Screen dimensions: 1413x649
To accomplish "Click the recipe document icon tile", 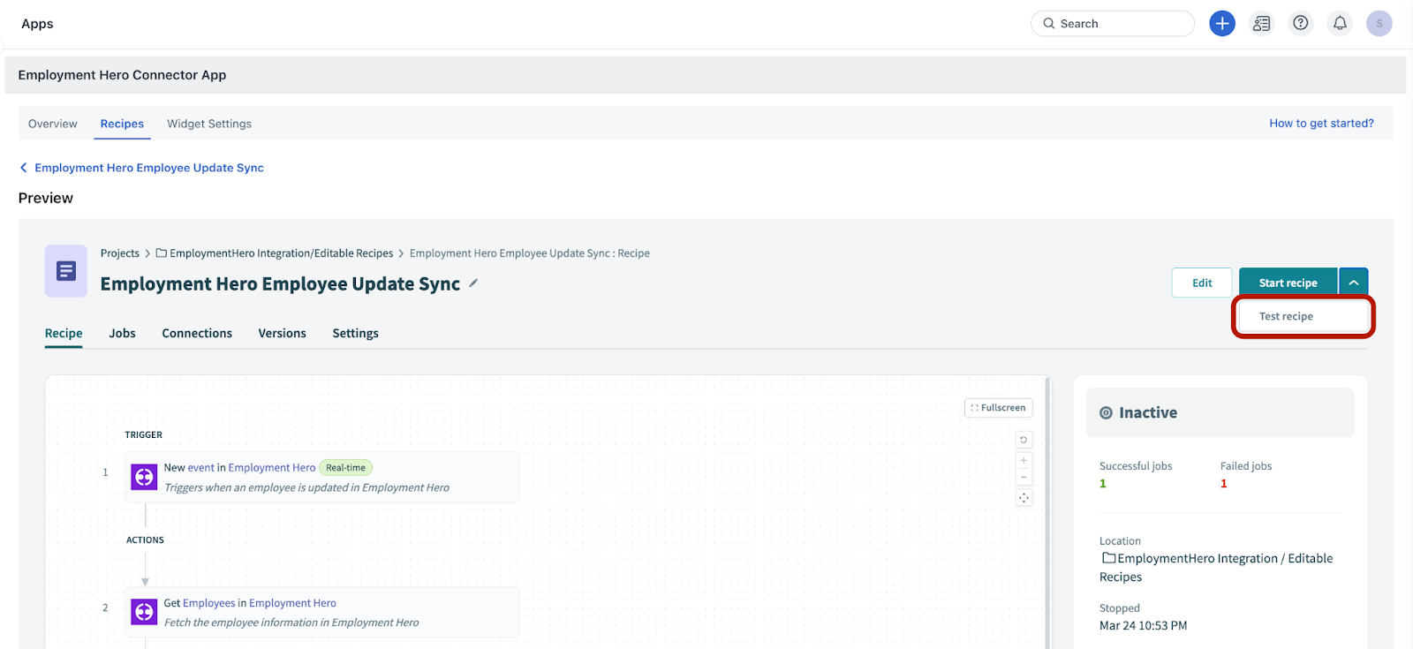I will pos(66,271).
